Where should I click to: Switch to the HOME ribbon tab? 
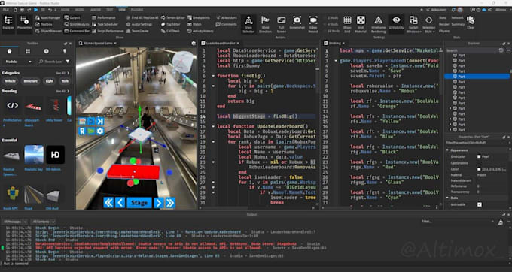[65, 10]
